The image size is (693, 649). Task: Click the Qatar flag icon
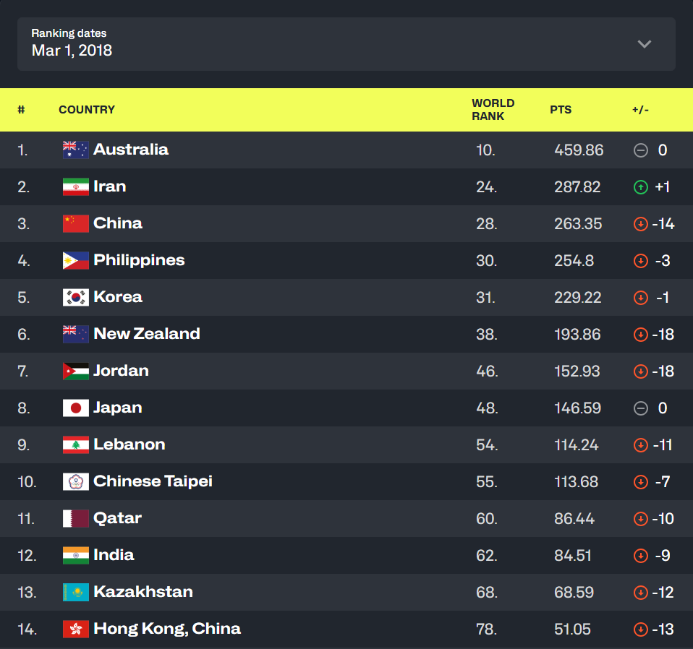pos(76,518)
